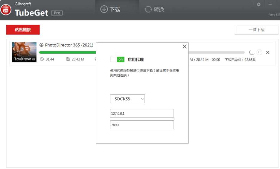Open the PhotoDirector 365 video thumbnail
Screen dimensions: 280x169
[x=24, y=52]
